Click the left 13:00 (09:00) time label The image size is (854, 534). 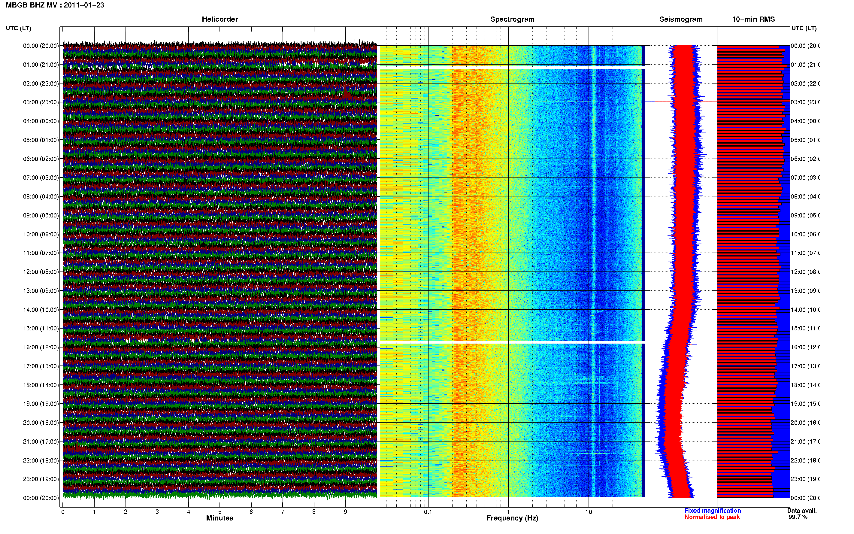(x=41, y=291)
